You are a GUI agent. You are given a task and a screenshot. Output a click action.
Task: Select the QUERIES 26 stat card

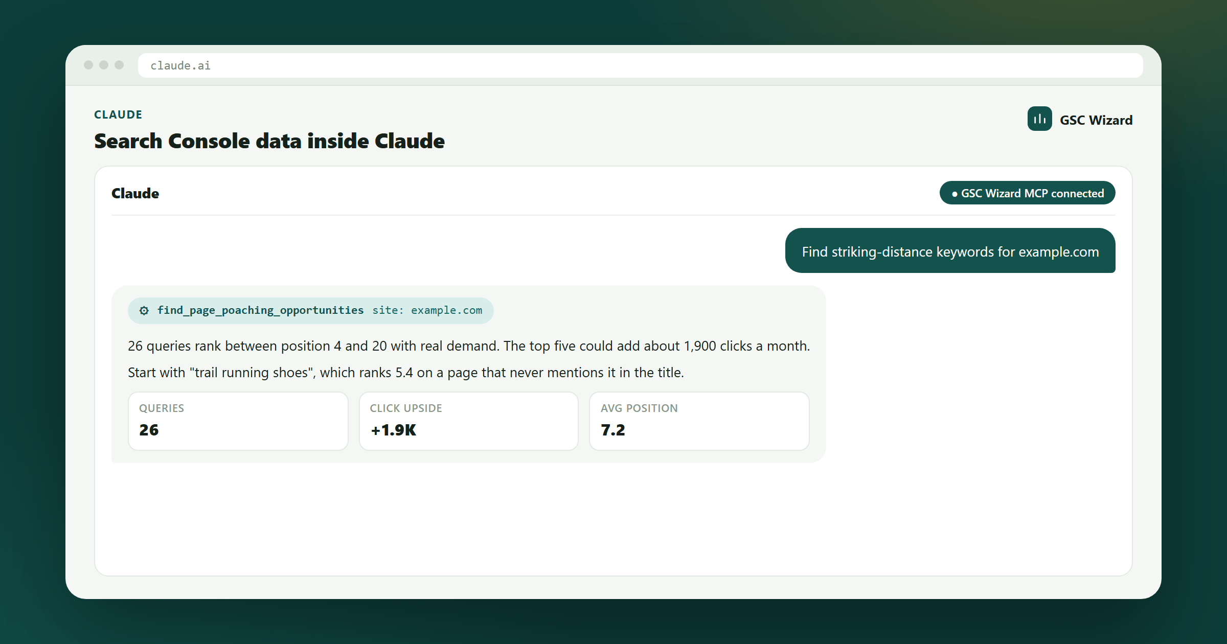coord(238,421)
